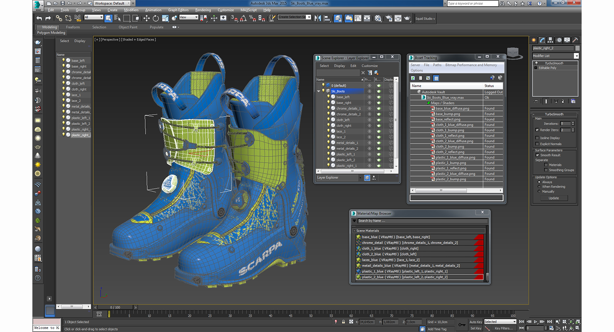
Task: Switch to the Utilities hammer panel tab
Action: point(575,40)
